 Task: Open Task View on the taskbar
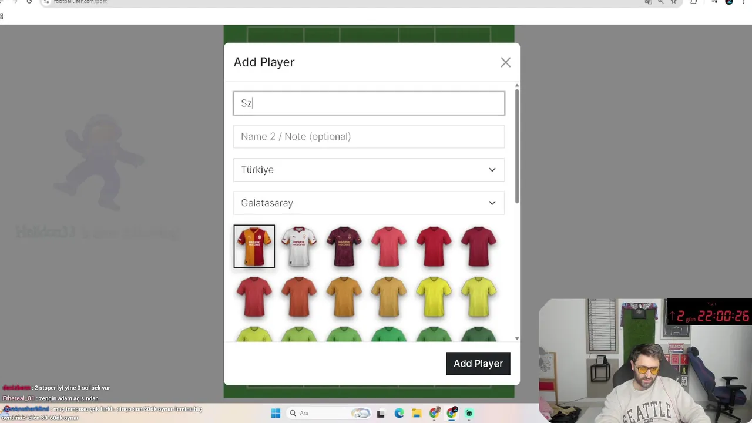pyautogui.click(x=381, y=413)
